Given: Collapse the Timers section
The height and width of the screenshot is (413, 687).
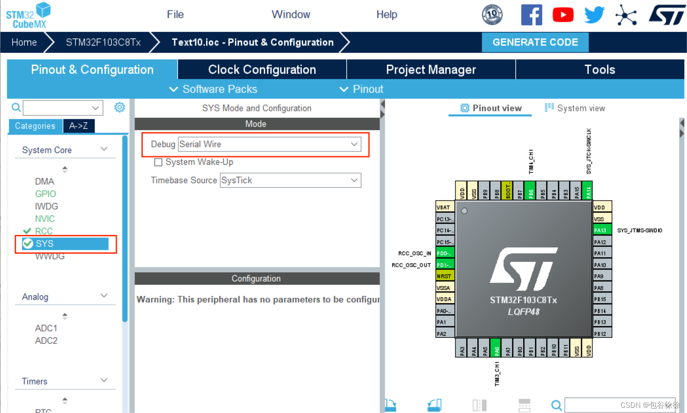Looking at the screenshot, I should tap(104, 380).
